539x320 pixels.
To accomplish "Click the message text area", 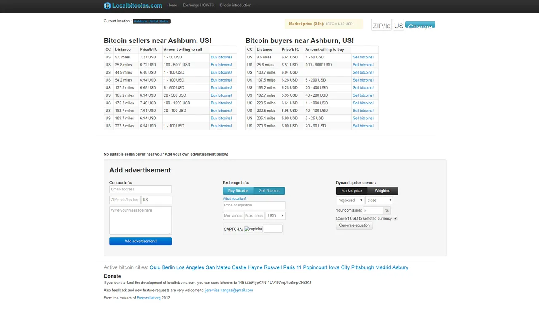I will point(141,220).
